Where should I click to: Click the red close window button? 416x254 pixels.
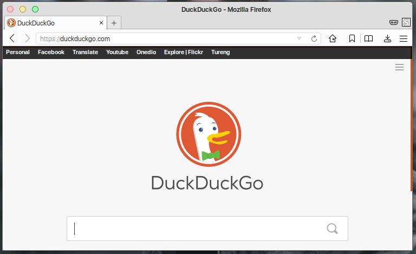click(x=10, y=9)
